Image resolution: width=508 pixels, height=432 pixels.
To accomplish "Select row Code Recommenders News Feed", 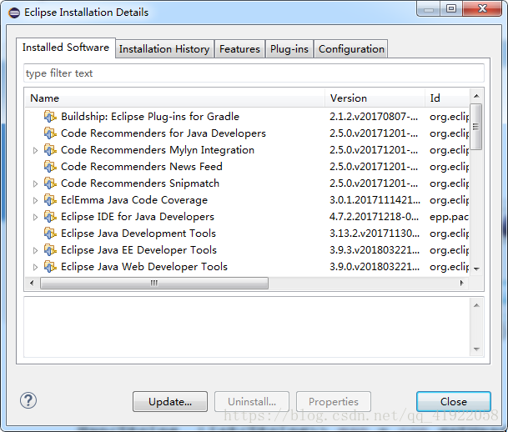I will click(247, 167).
